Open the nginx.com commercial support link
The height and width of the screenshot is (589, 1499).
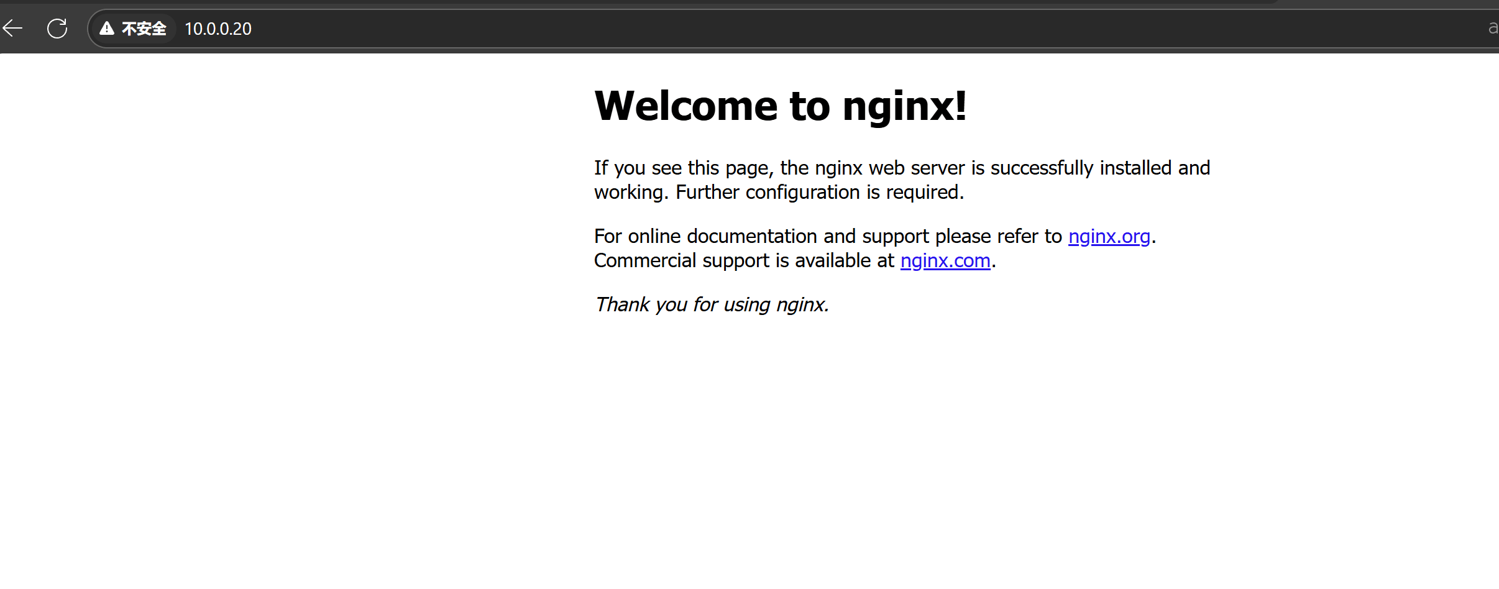[x=945, y=260]
